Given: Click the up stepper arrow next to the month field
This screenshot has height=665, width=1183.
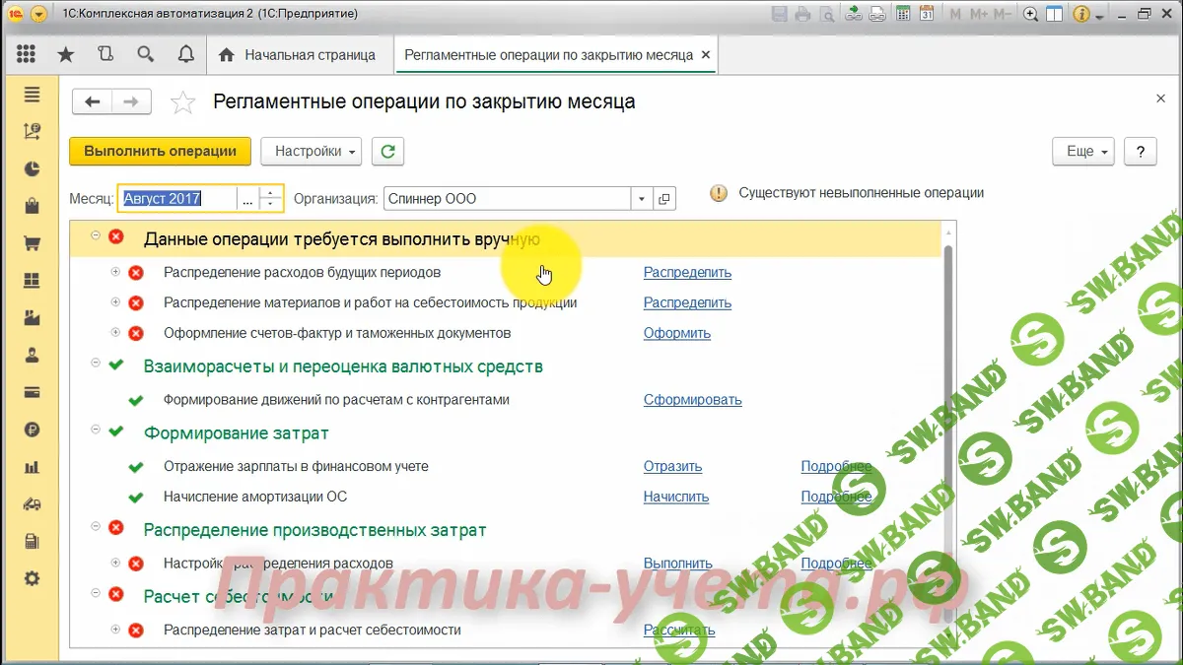Looking at the screenshot, I should pyautogui.click(x=270, y=192).
